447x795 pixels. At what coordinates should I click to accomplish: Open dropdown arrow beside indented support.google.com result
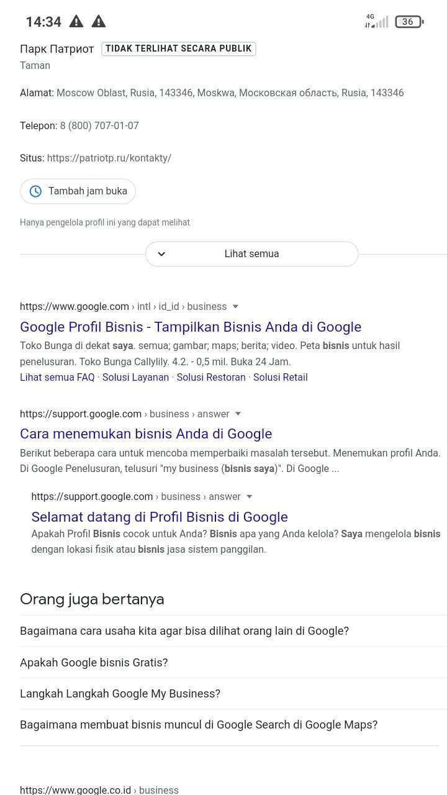click(x=250, y=496)
